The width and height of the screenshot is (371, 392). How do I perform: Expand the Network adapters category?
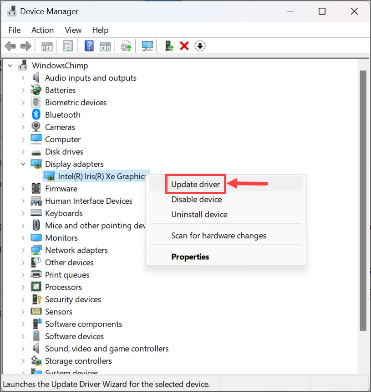click(23, 250)
